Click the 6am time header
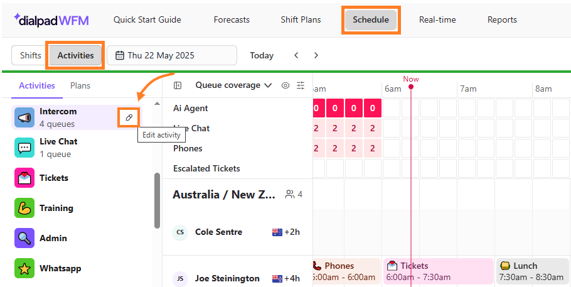571x287 pixels. click(x=393, y=89)
